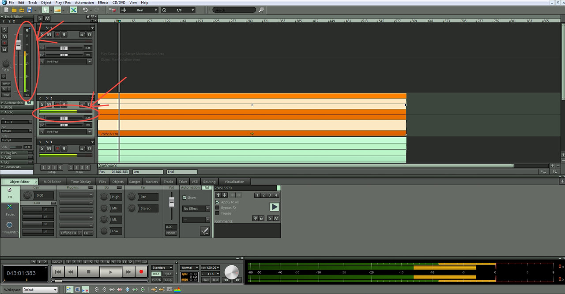This screenshot has width=565, height=294.
Task: Click the search magnifier icon
Action: pos(261,10)
